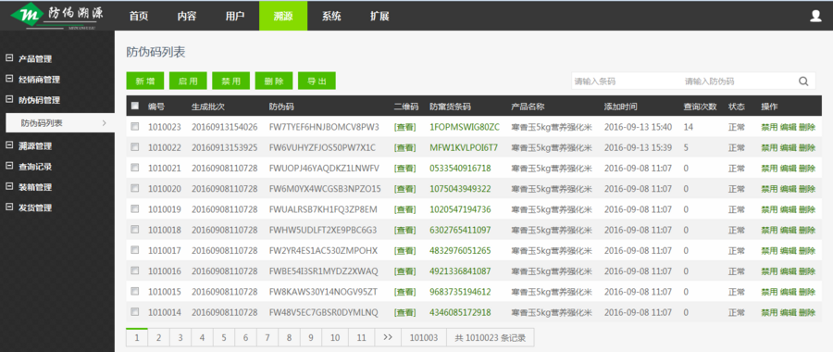The image size is (833, 352).
Task: Select code FW7TYEF6HNJBOMCV8PW3 cell
Action: click(x=324, y=127)
